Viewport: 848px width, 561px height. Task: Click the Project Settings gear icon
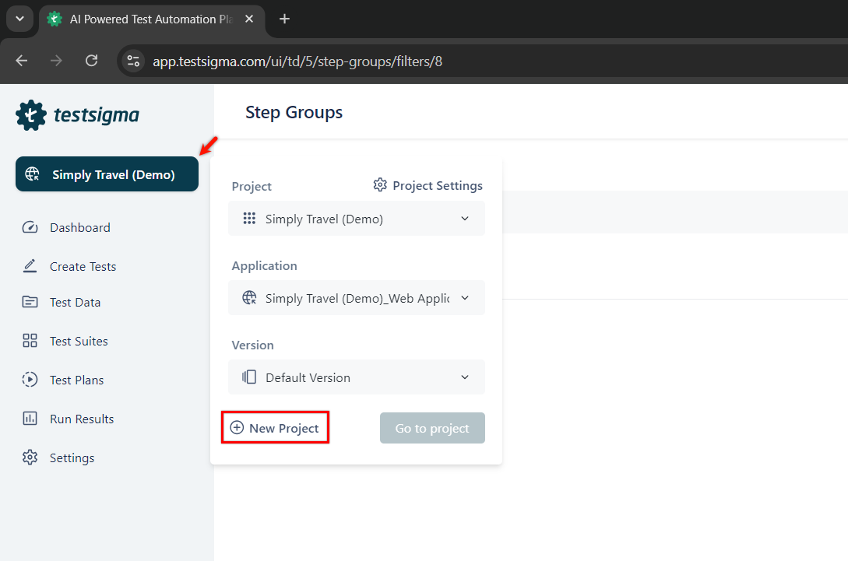tap(380, 185)
